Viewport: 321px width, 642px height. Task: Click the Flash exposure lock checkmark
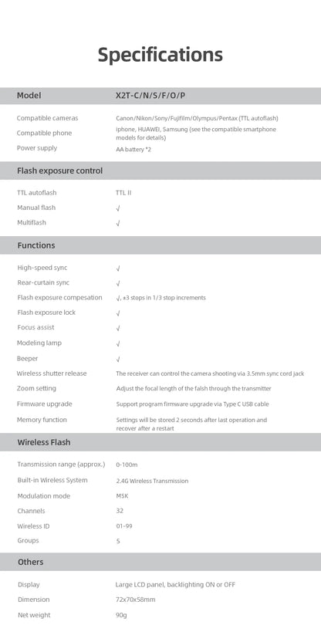tap(118, 313)
